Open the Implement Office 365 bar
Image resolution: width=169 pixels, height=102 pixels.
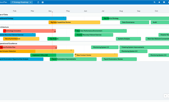[52, 55]
